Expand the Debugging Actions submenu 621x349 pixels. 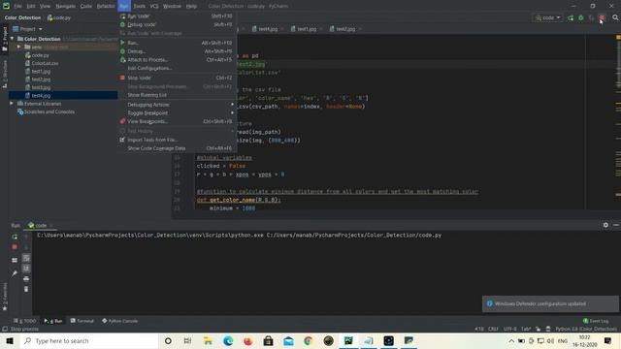pos(177,105)
